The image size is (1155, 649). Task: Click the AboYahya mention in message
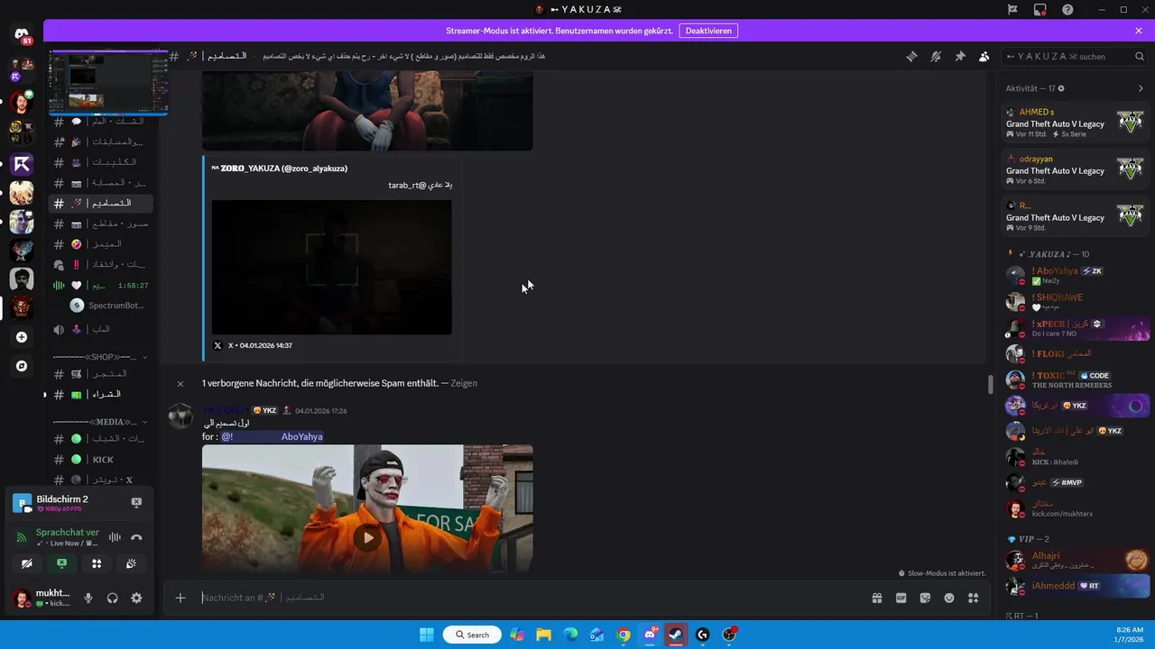click(272, 436)
